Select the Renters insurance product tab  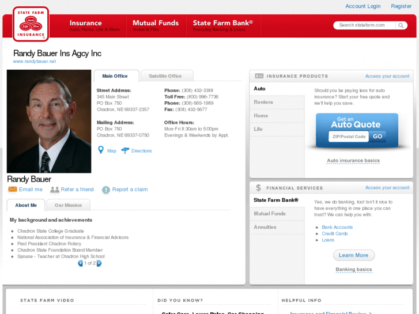[x=277, y=102]
